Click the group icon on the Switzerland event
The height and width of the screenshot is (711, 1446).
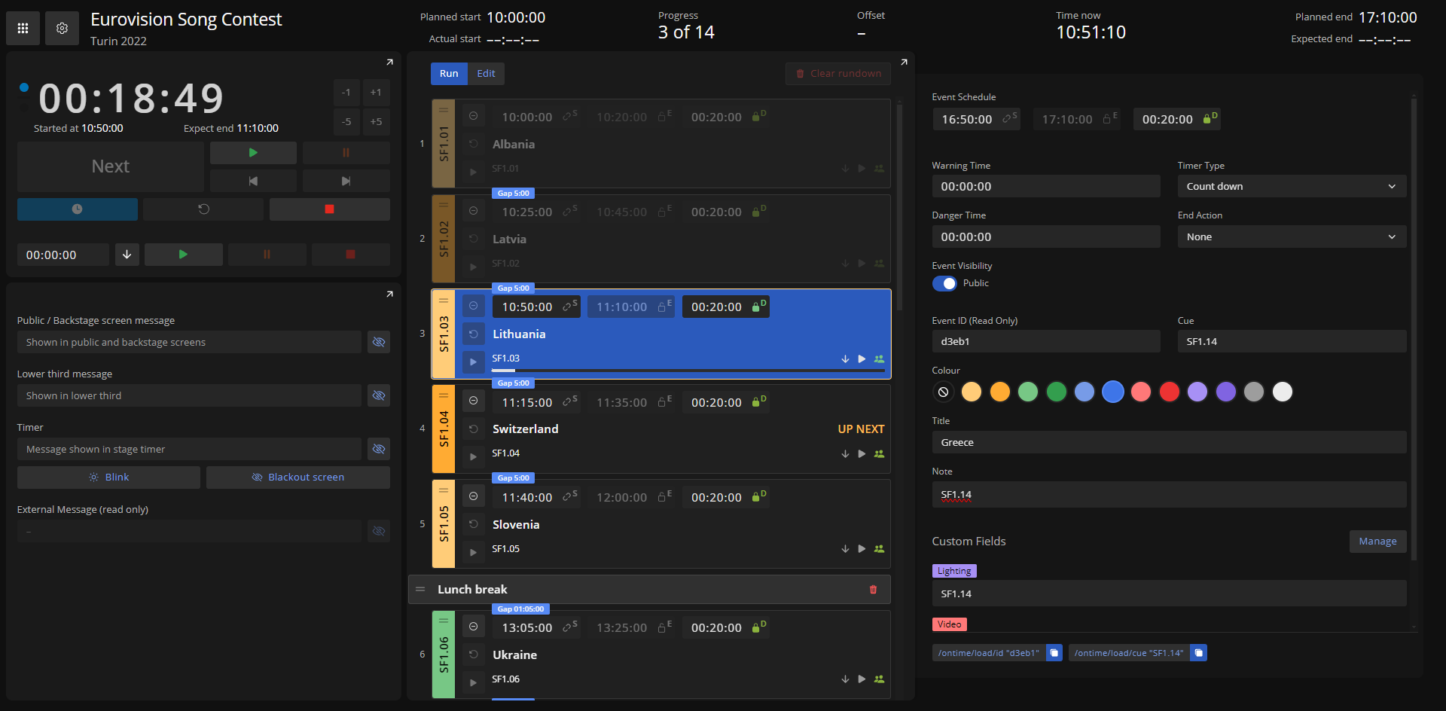(x=879, y=453)
